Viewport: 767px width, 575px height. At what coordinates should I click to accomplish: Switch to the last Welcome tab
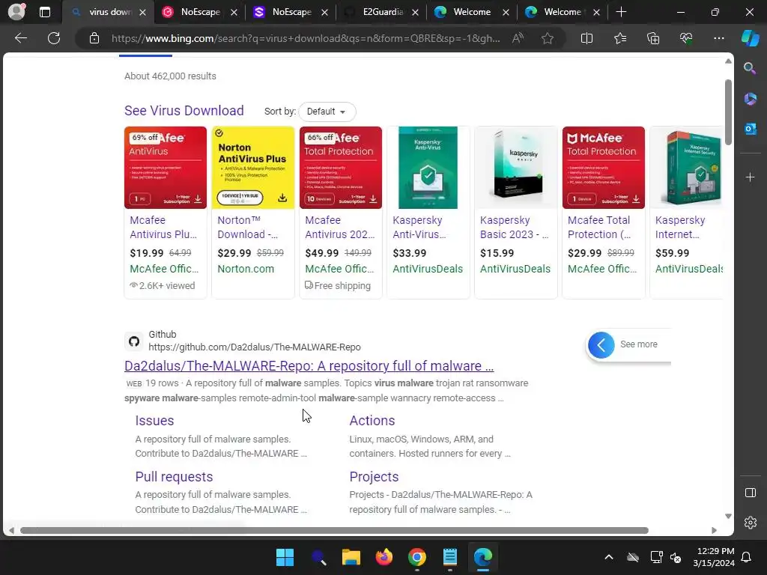(x=562, y=12)
